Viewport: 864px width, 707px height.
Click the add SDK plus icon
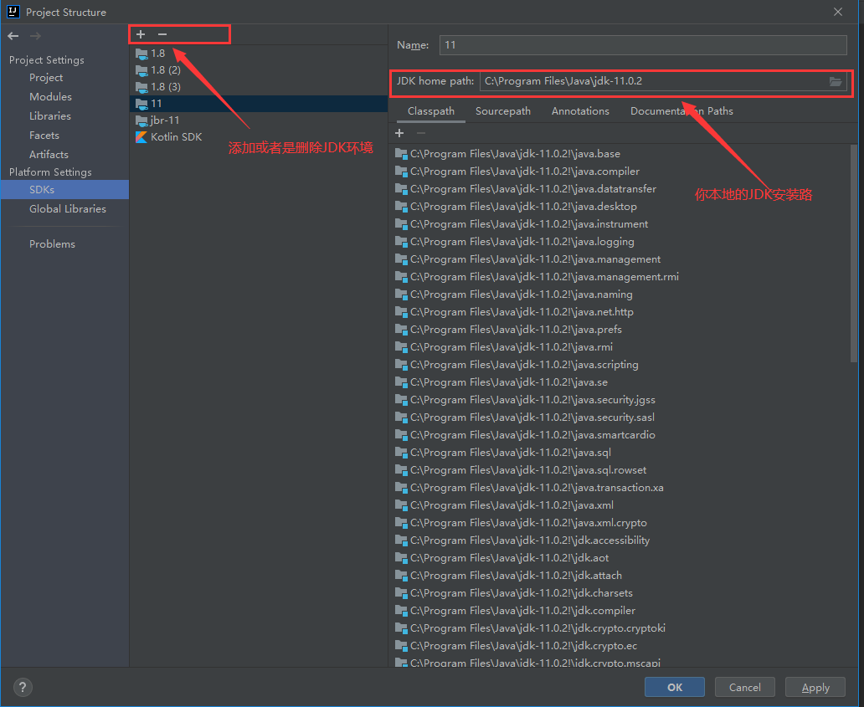point(141,34)
